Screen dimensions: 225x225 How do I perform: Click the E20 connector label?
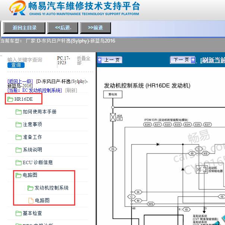(148, 125)
